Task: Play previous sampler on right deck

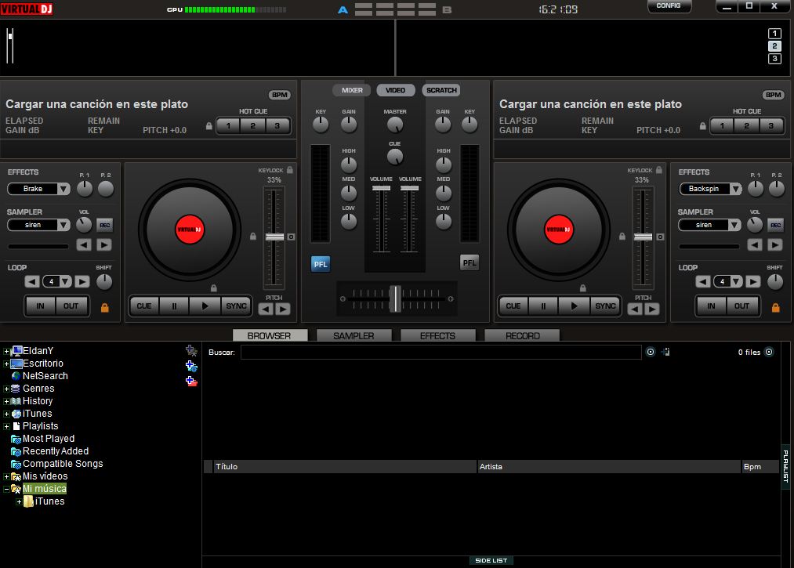Action: coord(755,245)
